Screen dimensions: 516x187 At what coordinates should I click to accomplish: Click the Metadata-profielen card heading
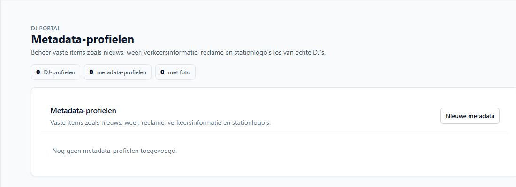pyautogui.click(x=83, y=110)
